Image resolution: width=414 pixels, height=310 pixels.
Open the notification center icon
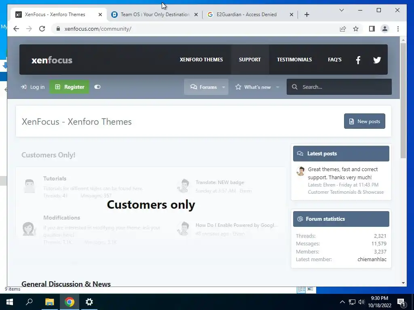[x=401, y=303]
